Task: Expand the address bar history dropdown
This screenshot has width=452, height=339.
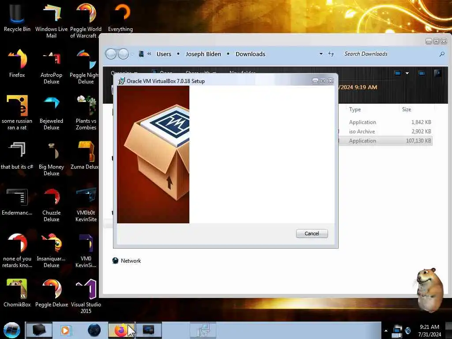Action: pyautogui.click(x=321, y=54)
